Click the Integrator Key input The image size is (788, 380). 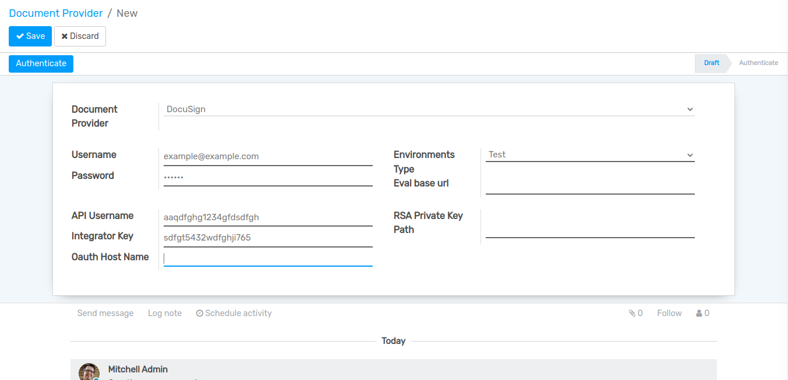(268, 238)
